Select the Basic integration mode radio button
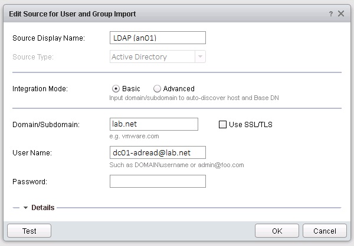The image size is (354, 246). point(116,89)
